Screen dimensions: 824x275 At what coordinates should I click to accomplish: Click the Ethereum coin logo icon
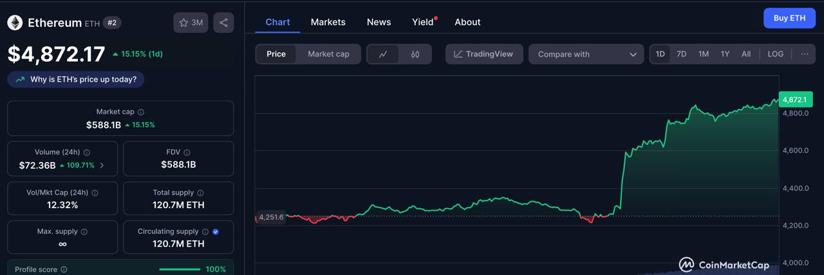point(15,22)
